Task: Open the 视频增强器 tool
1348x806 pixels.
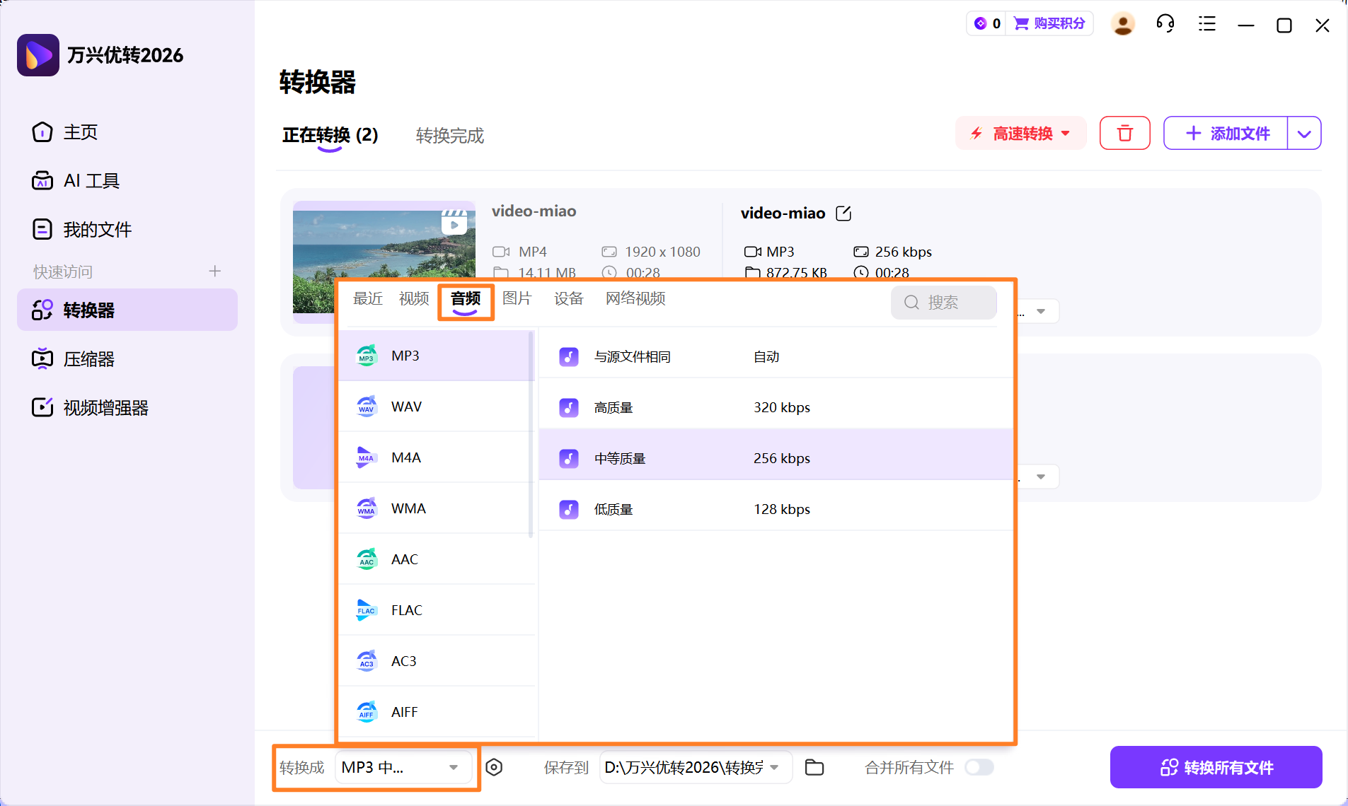Action: click(x=105, y=407)
